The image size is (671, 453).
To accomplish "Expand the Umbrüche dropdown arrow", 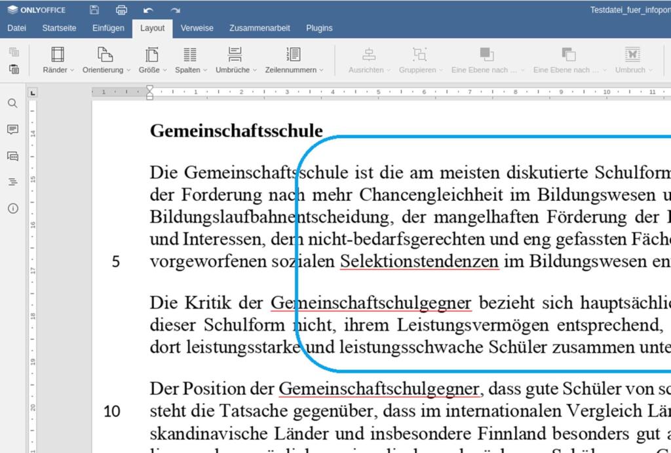I will click(x=255, y=70).
